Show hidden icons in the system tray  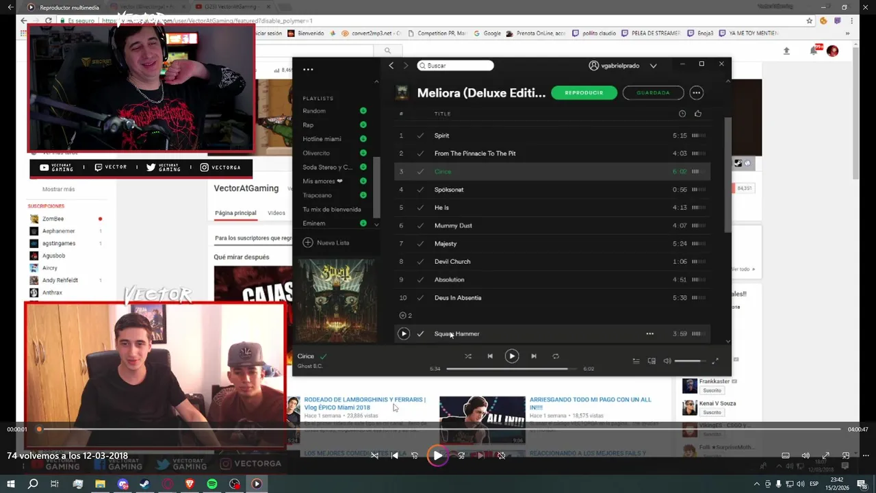pos(756,484)
